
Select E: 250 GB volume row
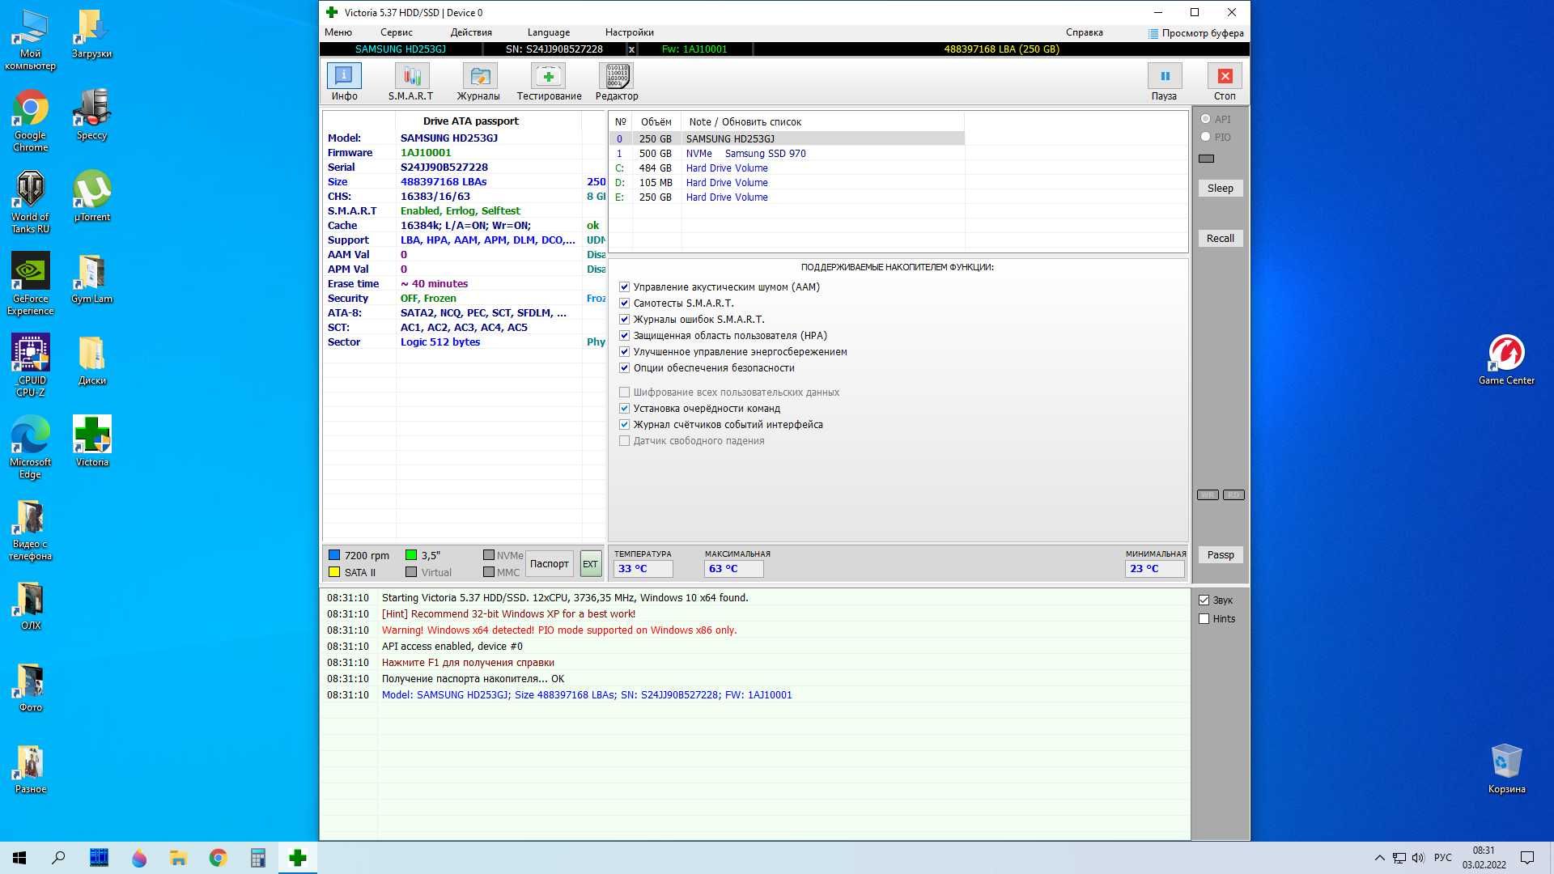point(787,197)
